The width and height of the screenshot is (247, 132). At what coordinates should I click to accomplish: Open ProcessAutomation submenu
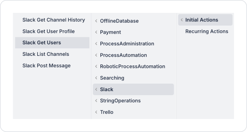[123, 55]
